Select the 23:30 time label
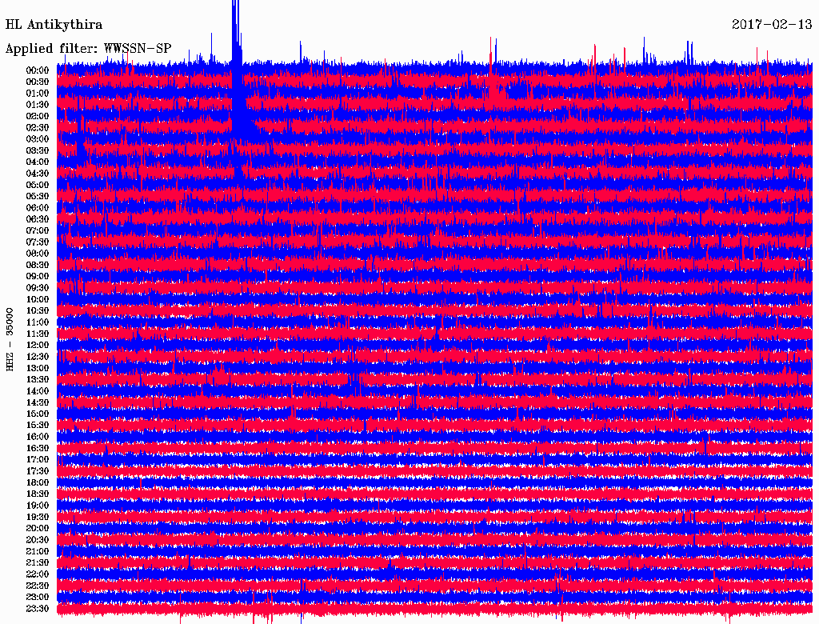 [x=38, y=608]
